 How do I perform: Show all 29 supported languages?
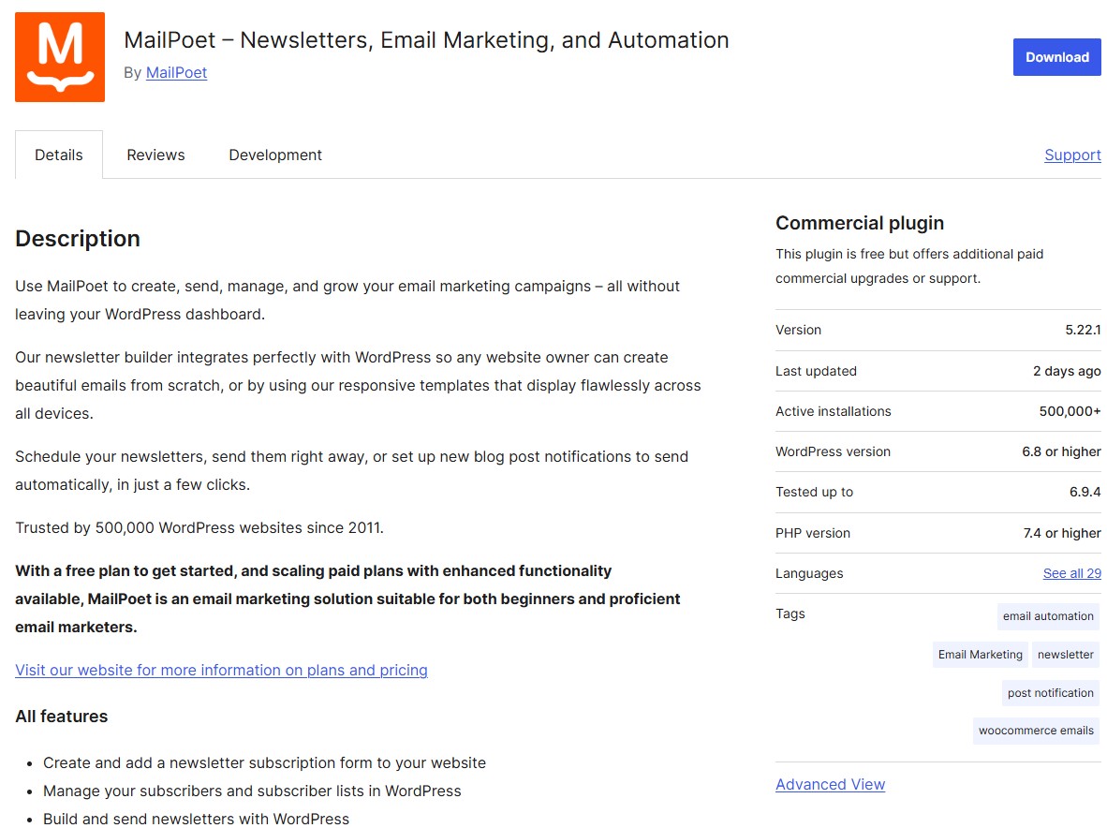tap(1071, 572)
